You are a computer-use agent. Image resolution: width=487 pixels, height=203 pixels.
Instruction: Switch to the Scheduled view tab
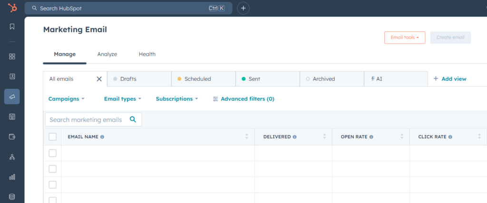pyautogui.click(x=197, y=79)
